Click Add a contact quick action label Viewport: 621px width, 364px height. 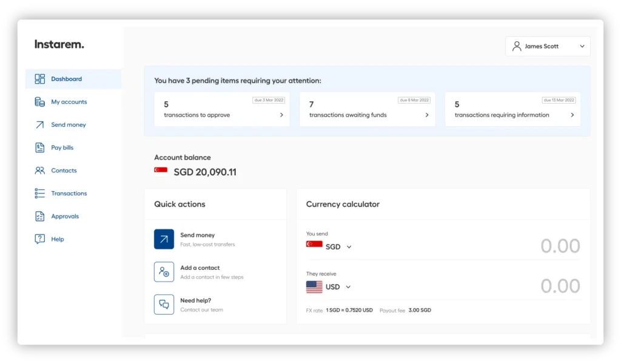click(200, 268)
